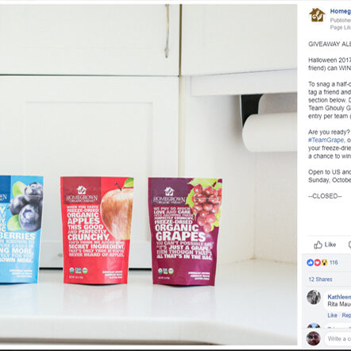Click the blue Like reaction icon
Viewport: 351px width, 351px height.
click(x=310, y=263)
